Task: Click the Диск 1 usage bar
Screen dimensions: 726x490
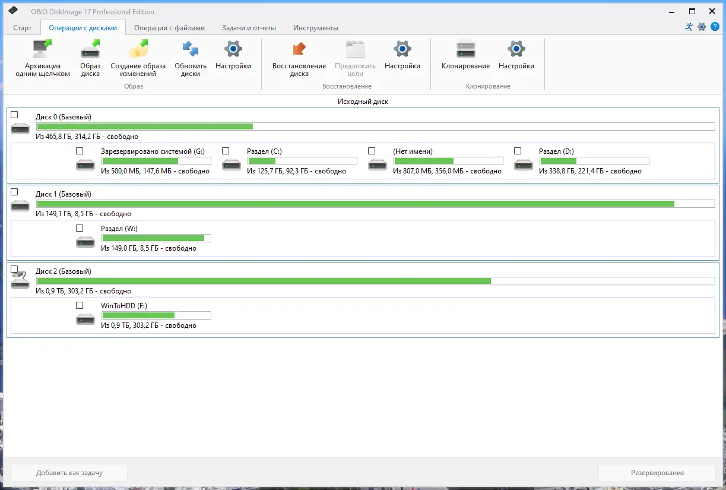Action: 375,204
